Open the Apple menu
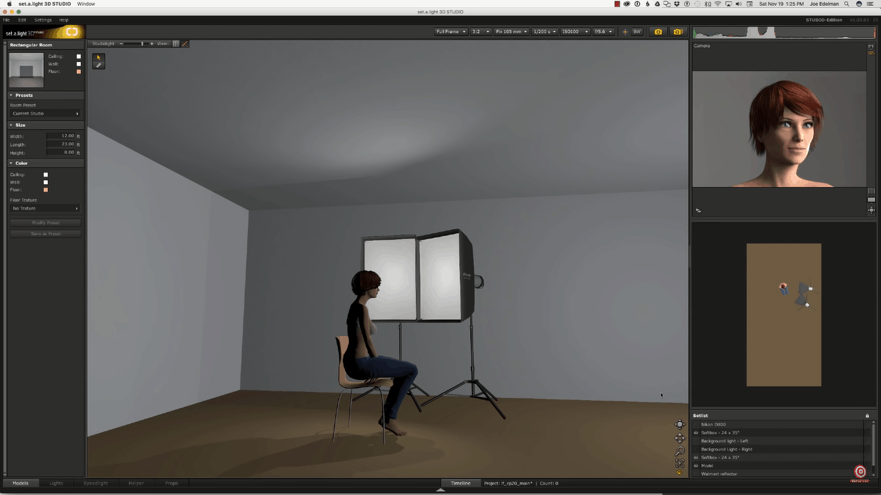This screenshot has height=495, width=881. pyautogui.click(x=9, y=4)
